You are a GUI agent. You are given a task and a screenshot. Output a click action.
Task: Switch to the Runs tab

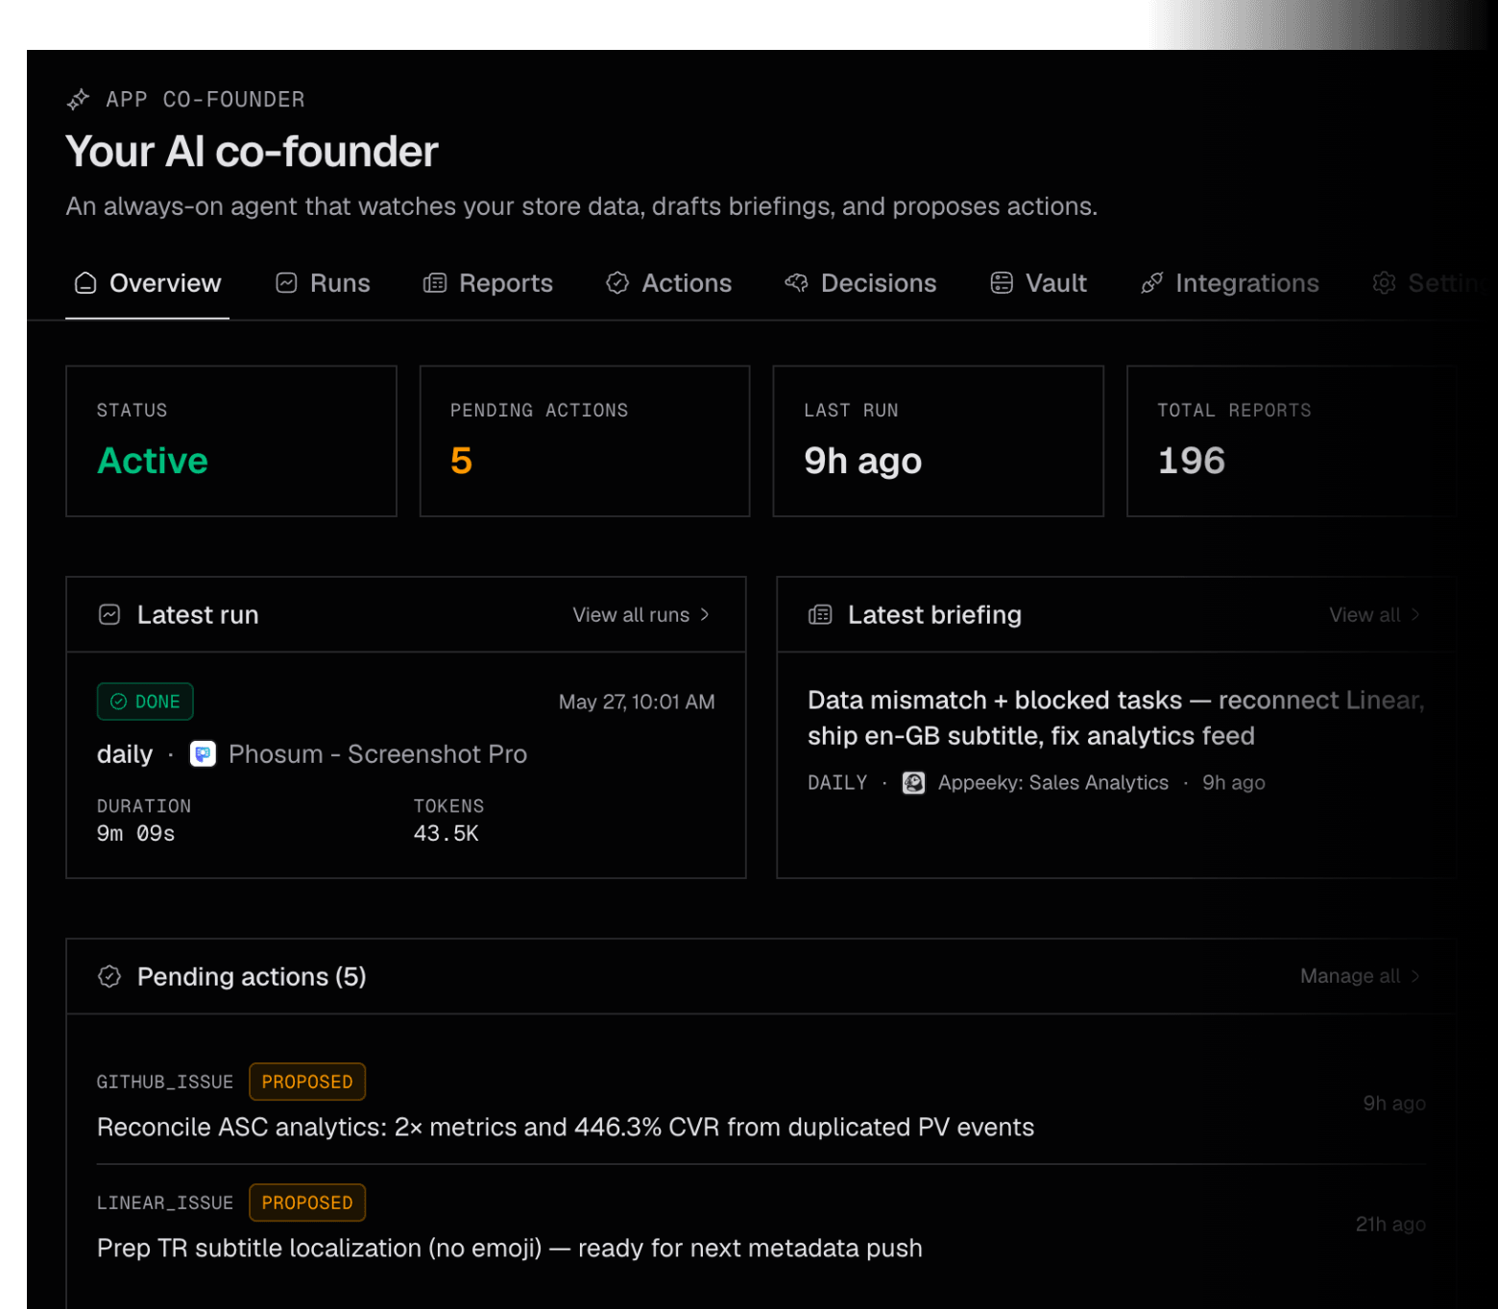click(323, 283)
